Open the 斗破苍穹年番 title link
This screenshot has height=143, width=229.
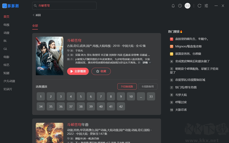(78, 125)
